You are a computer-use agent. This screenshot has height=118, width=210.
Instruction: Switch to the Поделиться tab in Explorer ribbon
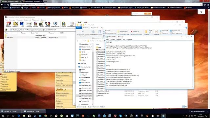point(94,28)
